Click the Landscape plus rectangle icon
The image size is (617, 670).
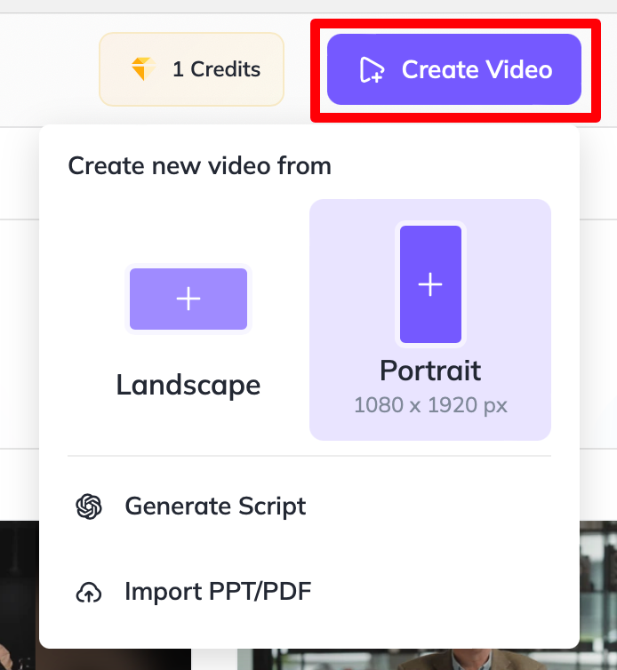pyautogui.click(x=188, y=299)
